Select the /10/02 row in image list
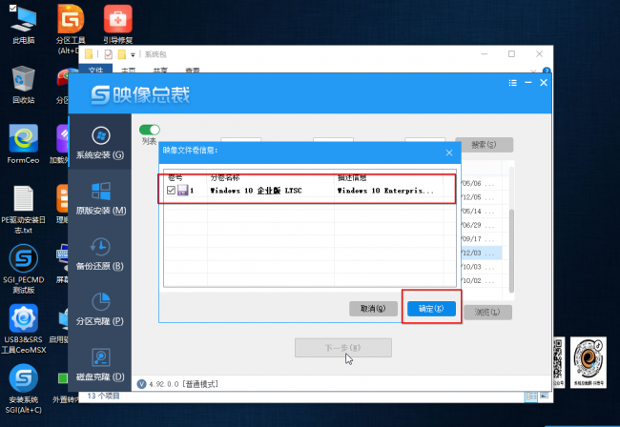Screen dimensions: 620x427 click(x=482, y=280)
